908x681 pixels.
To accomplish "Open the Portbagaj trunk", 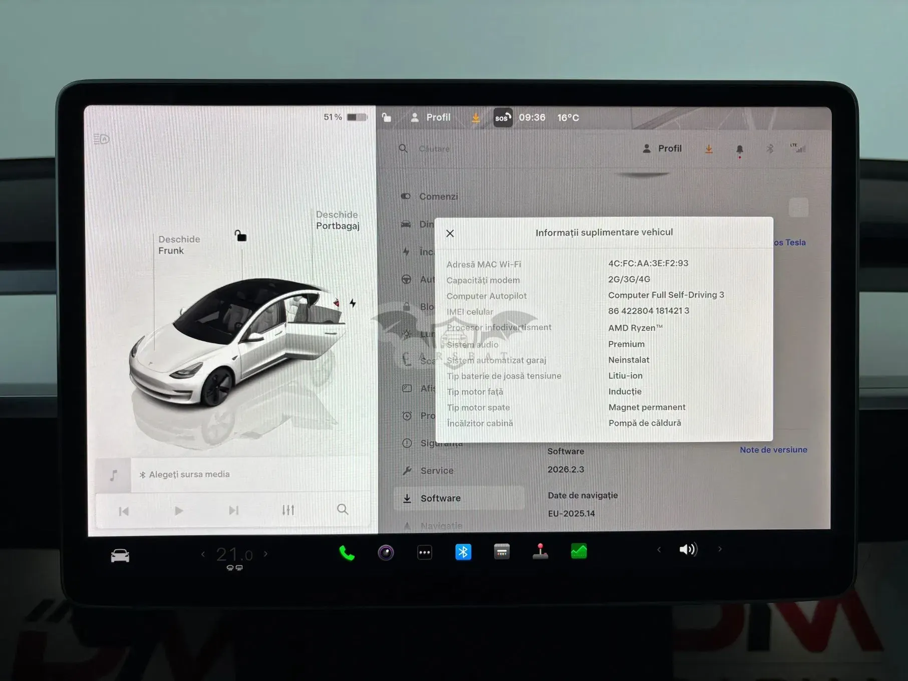I will [338, 220].
